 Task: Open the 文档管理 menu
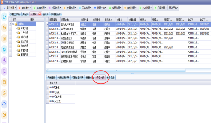coord(40,8)
